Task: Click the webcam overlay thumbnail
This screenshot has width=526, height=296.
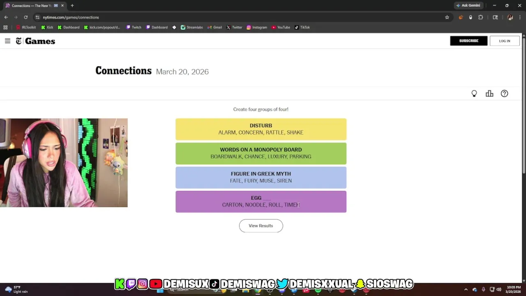Action: click(64, 163)
